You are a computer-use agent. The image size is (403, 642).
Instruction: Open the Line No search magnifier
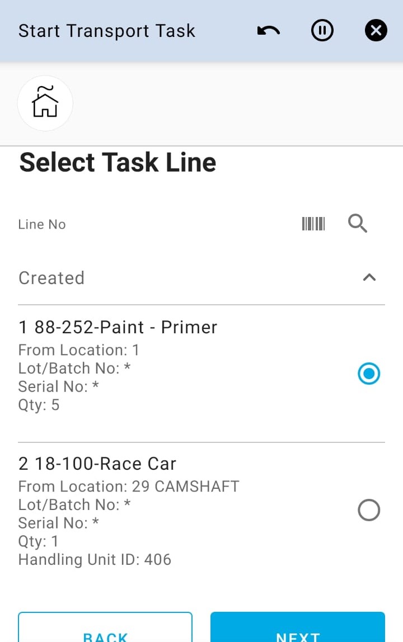point(358,224)
